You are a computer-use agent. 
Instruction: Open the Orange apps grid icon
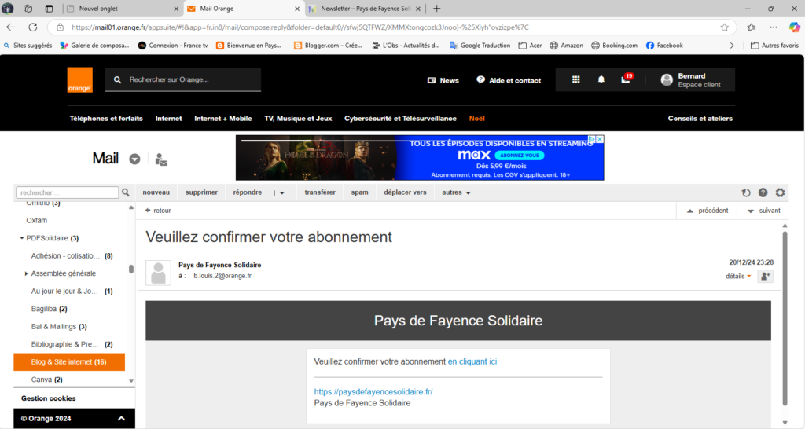point(575,80)
